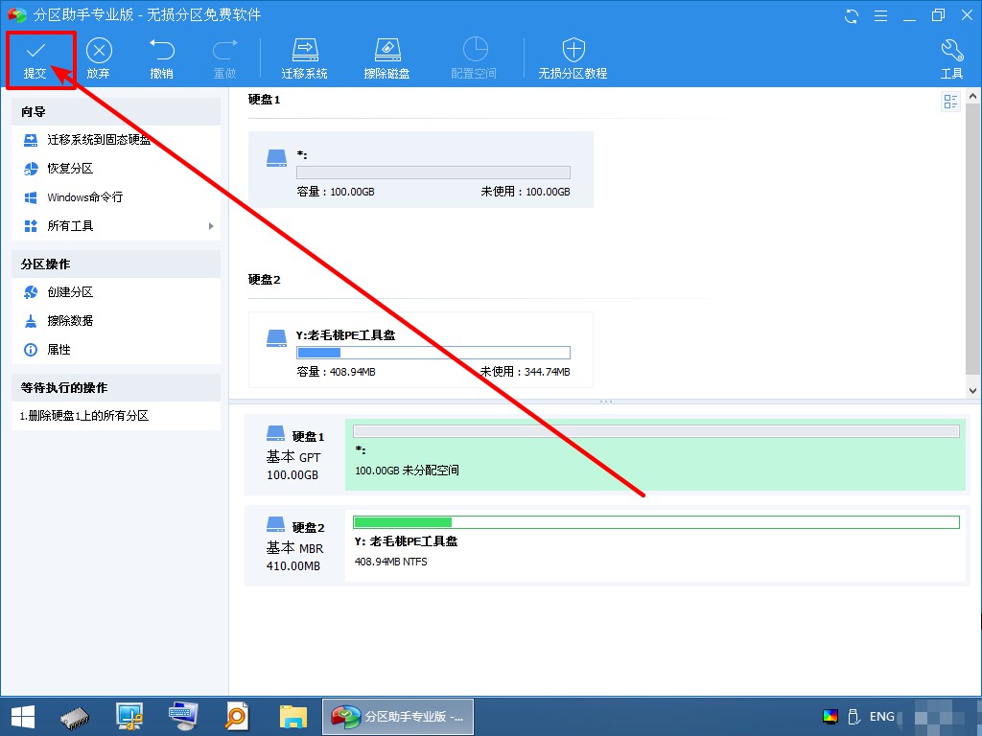Open the magnifier search taskbar icon
Image resolution: width=982 pixels, height=736 pixels.
click(x=238, y=717)
